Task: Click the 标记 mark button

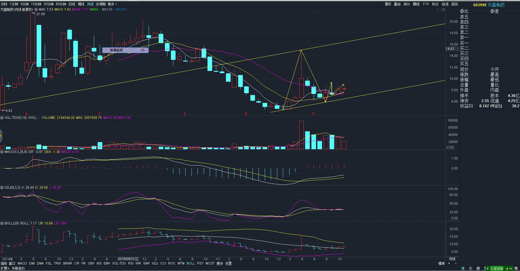Action: coord(435,4)
